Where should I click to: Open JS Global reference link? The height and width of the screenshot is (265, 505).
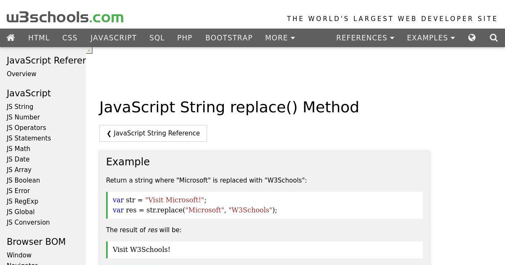21,212
